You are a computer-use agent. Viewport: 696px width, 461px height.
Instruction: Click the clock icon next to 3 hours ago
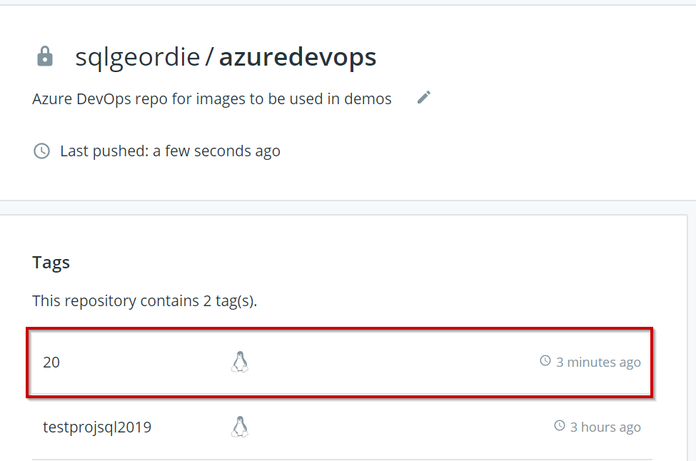pyautogui.click(x=560, y=426)
